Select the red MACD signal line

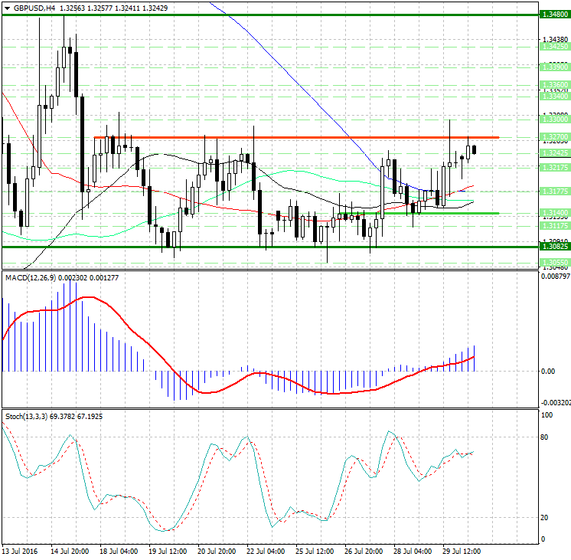click(x=92, y=299)
